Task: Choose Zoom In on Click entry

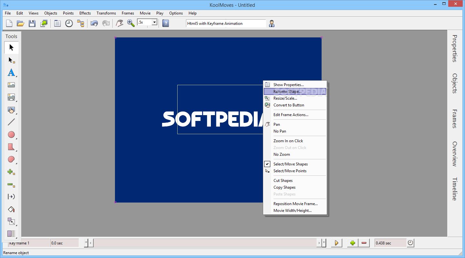Action: point(295,141)
